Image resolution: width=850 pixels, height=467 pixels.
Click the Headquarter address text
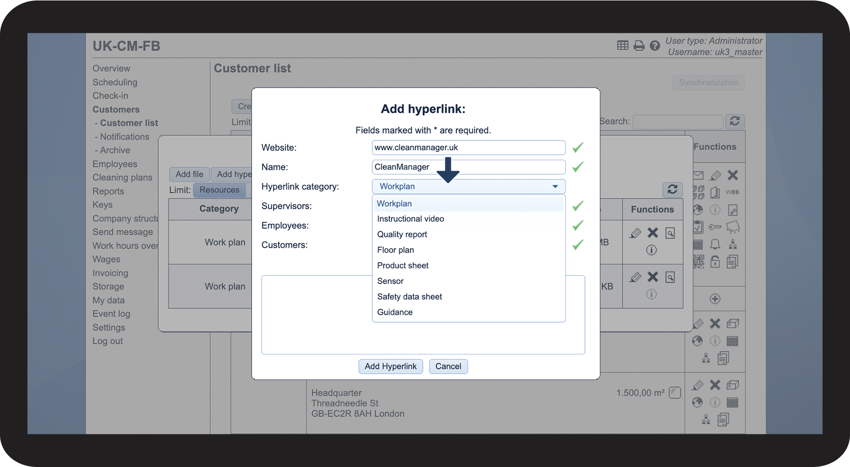[x=358, y=403]
